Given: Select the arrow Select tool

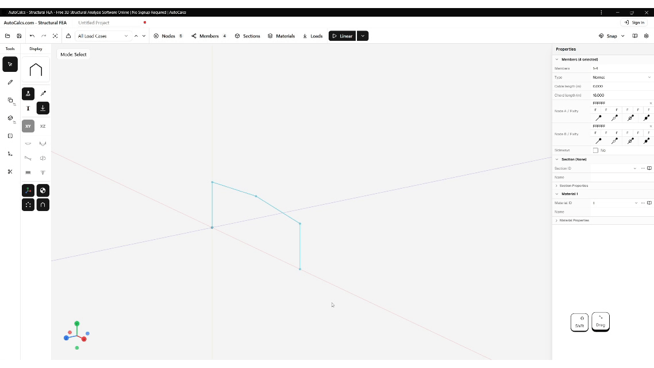Looking at the screenshot, I should tap(10, 64).
